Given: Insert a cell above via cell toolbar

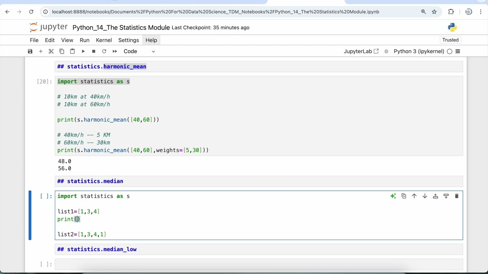Looking at the screenshot, I should [435, 196].
